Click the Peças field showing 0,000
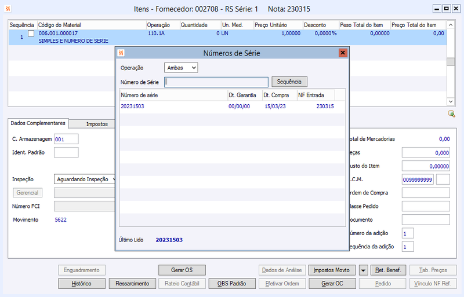Viewport: 464px width, 297px height. pos(426,152)
